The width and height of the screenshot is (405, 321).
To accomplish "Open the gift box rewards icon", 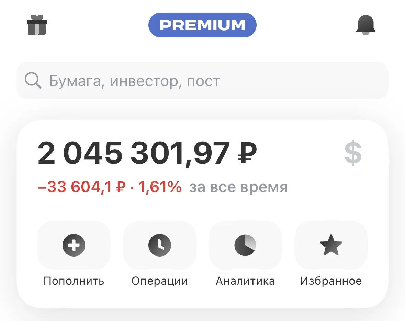I will point(37,25).
